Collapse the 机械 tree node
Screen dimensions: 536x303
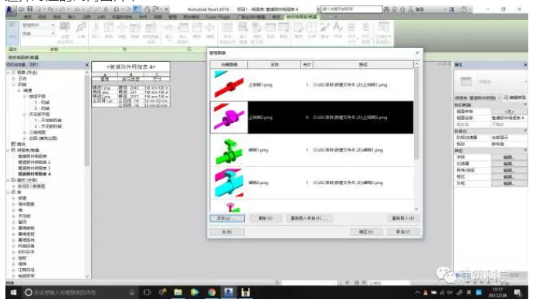coord(14,84)
